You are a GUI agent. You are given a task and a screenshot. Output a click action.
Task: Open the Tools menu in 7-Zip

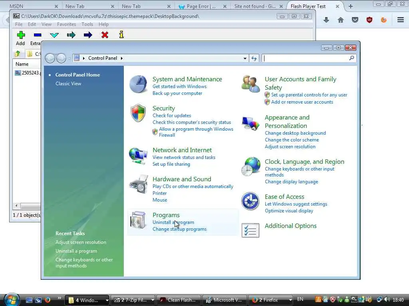point(87,24)
